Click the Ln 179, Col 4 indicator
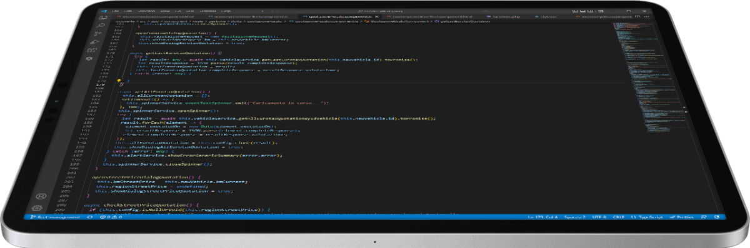 (x=542, y=217)
